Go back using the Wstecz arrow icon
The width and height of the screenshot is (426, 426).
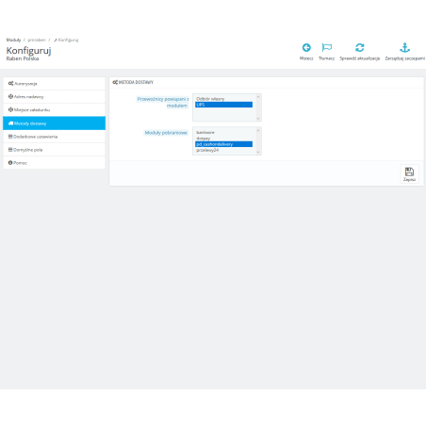(306, 48)
